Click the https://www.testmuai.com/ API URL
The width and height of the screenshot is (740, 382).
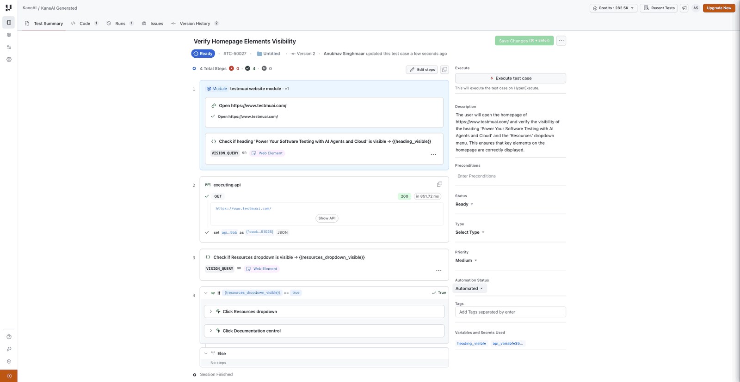[x=243, y=208]
